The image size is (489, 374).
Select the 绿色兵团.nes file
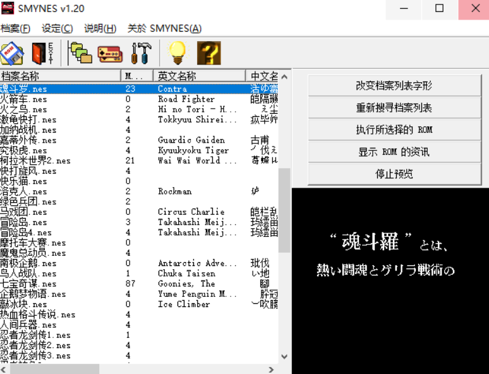coord(28,202)
